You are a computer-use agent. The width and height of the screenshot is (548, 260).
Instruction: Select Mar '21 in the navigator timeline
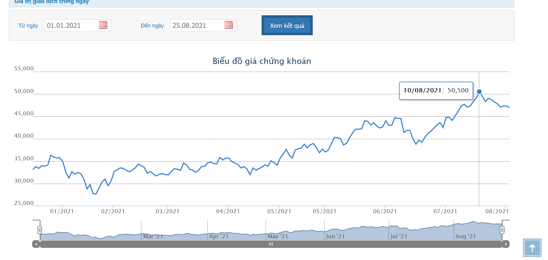(153, 236)
